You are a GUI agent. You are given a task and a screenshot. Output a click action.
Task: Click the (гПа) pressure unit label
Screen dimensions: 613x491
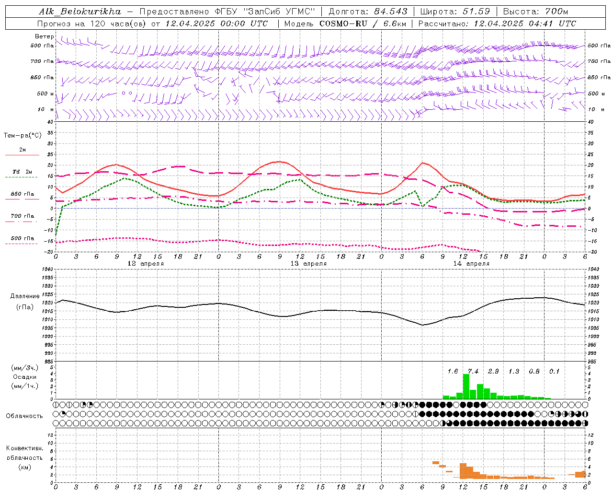pyautogui.click(x=25, y=307)
